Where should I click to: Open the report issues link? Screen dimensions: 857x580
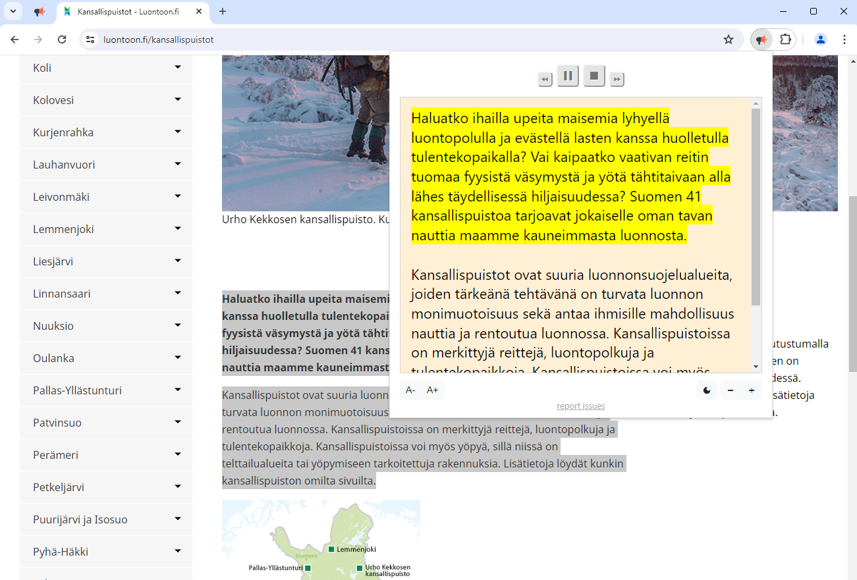tap(580, 406)
